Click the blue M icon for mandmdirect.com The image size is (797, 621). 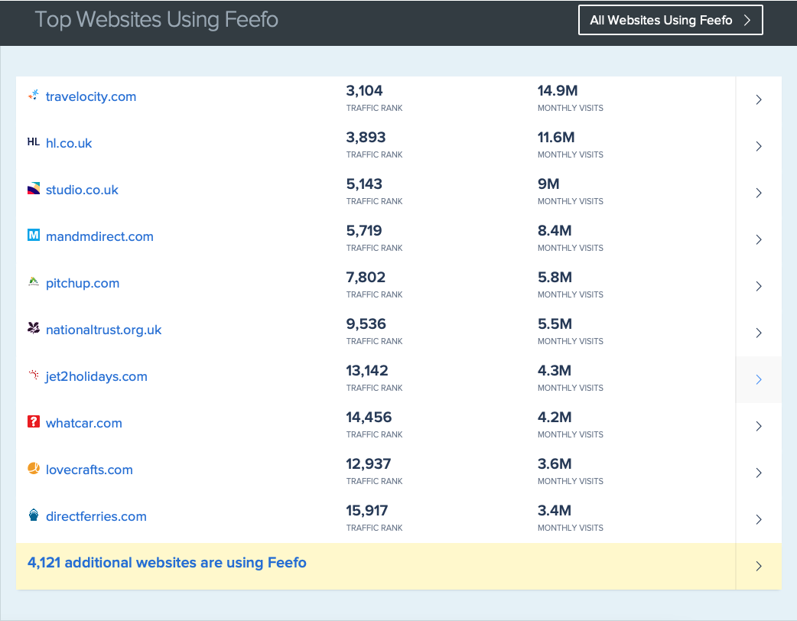[34, 235]
